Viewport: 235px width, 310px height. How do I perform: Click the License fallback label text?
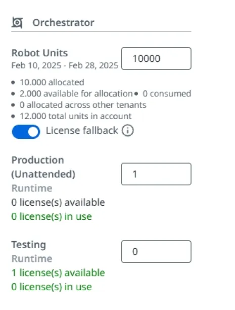point(82,131)
